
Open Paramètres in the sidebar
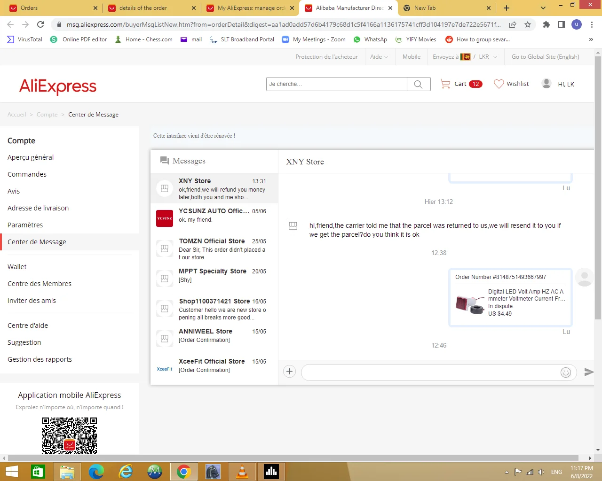pos(25,225)
